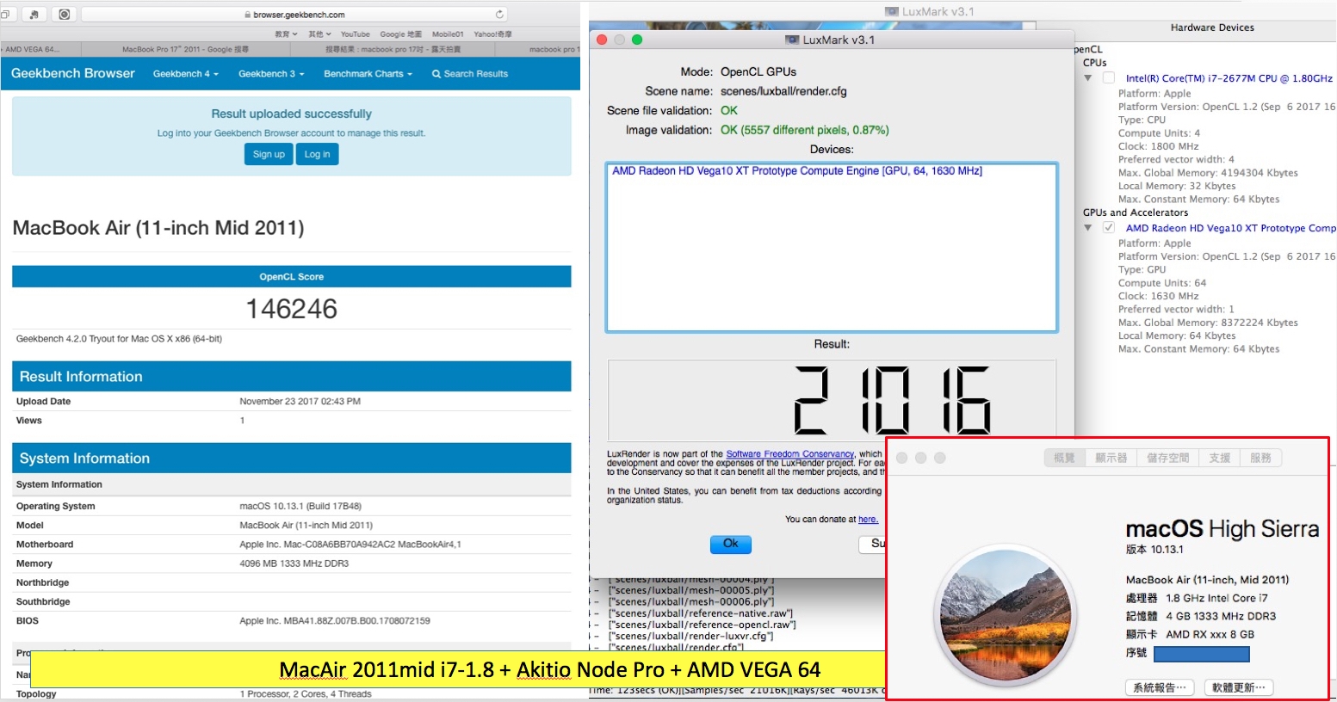Click the Evernote elephant toolbar icon
The image size is (1337, 702).
(34, 15)
